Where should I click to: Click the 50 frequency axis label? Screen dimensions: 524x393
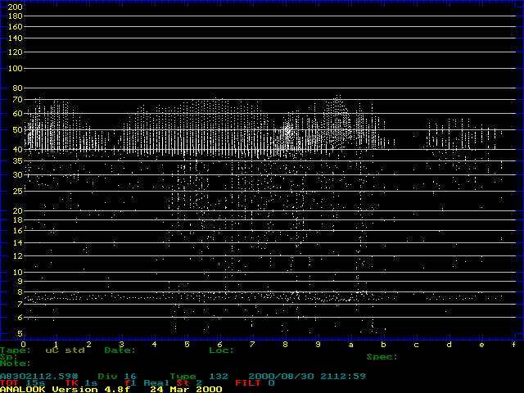tap(18, 130)
